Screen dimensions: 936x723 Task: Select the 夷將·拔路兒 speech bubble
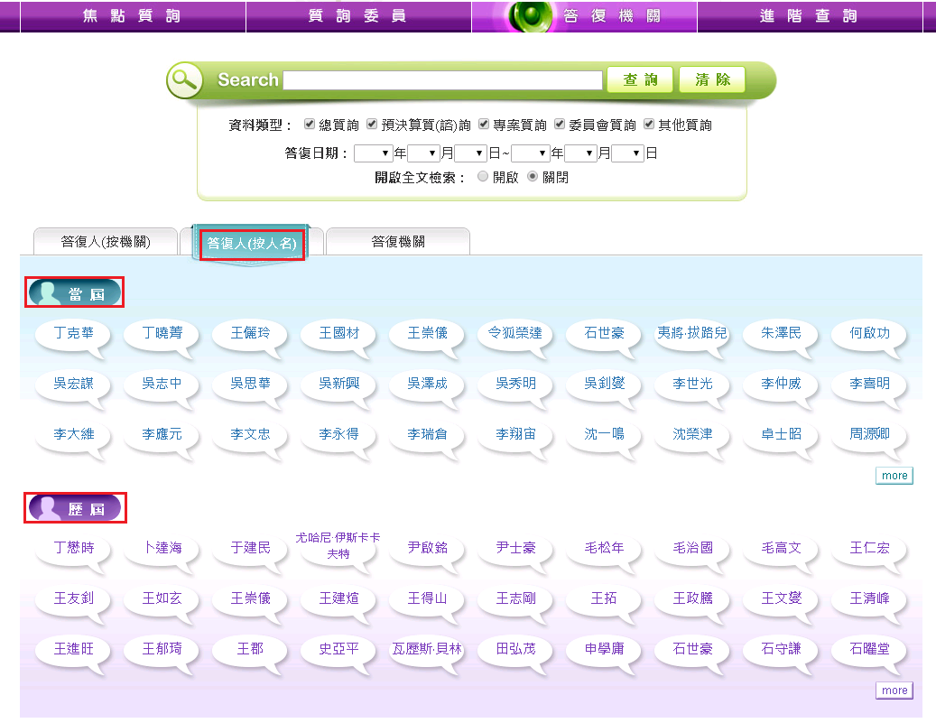click(691, 333)
